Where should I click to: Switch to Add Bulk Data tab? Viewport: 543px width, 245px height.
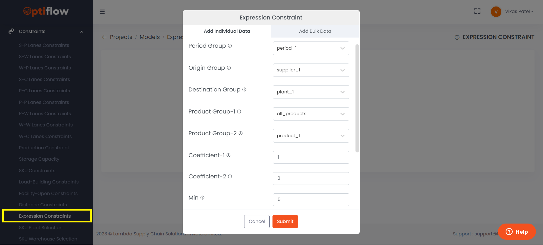pos(315,31)
